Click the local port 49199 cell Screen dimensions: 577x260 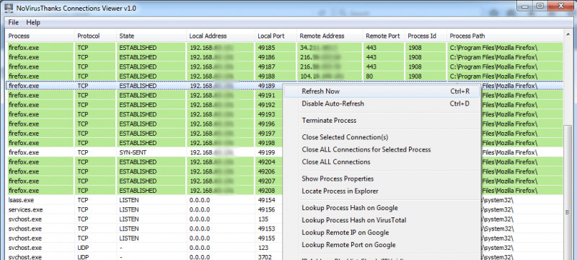point(269,152)
